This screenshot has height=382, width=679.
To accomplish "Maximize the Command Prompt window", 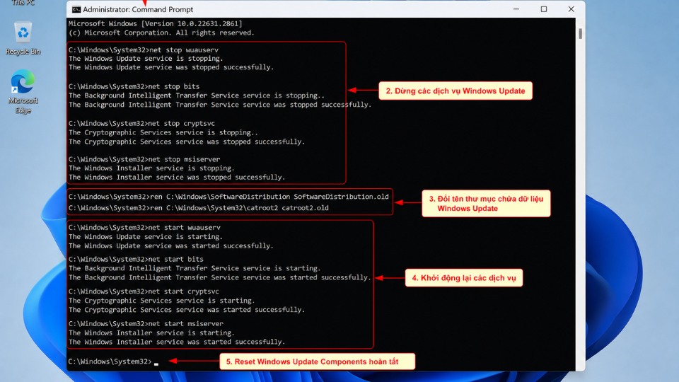I will [543, 9].
